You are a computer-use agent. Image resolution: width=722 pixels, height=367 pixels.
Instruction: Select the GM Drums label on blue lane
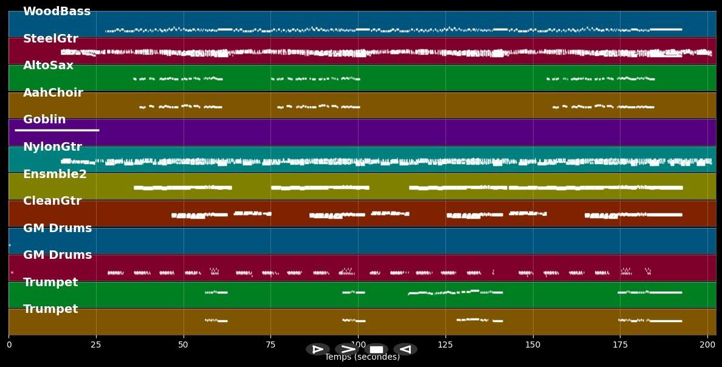(57, 228)
